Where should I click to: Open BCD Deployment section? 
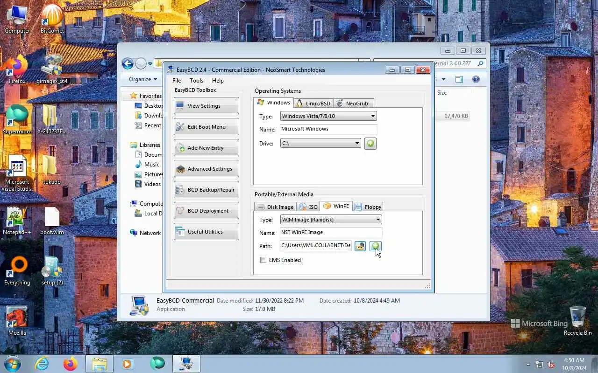tap(206, 211)
